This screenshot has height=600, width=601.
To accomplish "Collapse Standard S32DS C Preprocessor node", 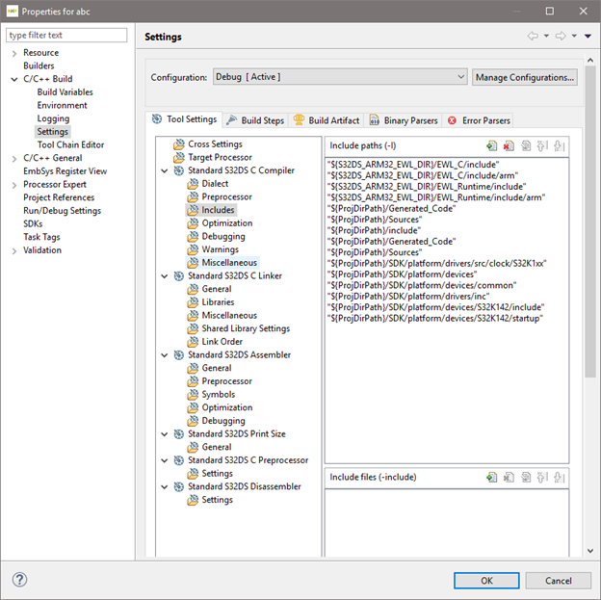I will point(164,460).
